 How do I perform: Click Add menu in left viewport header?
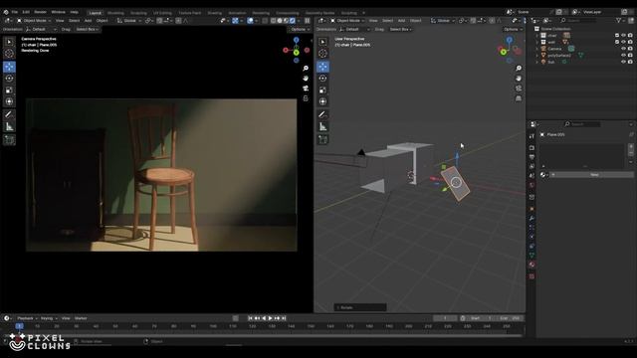click(x=88, y=20)
